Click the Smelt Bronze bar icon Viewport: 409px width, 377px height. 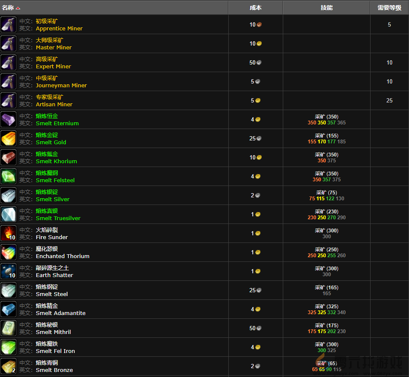pyautogui.click(x=8, y=366)
